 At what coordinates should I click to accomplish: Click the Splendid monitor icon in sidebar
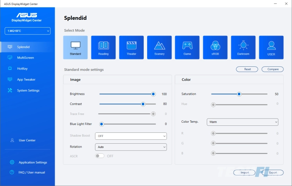coord(10,47)
